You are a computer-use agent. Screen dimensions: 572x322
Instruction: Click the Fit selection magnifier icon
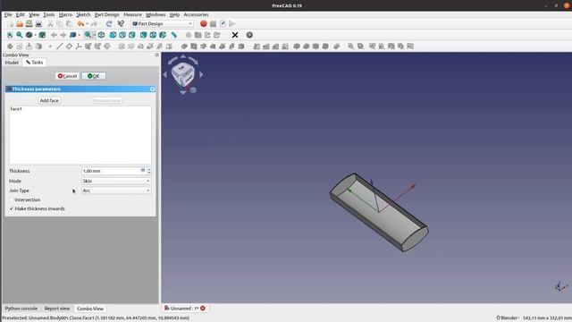(x=20, y=35)
